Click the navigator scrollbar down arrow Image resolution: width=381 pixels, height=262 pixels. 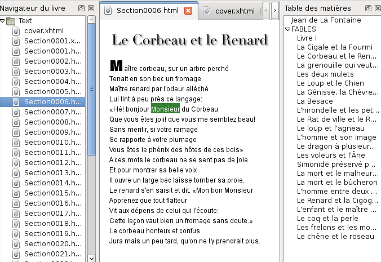92,259
